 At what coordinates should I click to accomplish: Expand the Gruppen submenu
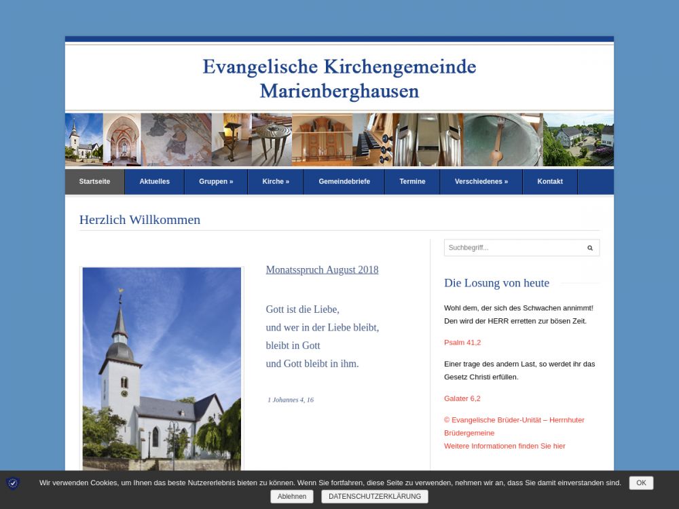216,182
